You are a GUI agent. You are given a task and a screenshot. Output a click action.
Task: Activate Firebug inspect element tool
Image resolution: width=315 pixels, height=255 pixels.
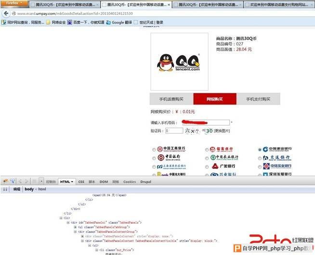(x=13, y=181)
